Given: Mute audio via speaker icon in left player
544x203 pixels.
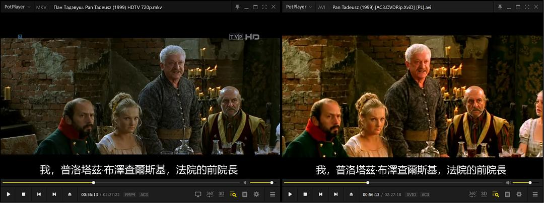Looking at the screenshot, I should pos(246,182).
